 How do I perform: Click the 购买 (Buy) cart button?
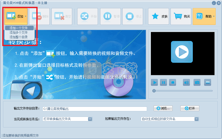point(181,16)
